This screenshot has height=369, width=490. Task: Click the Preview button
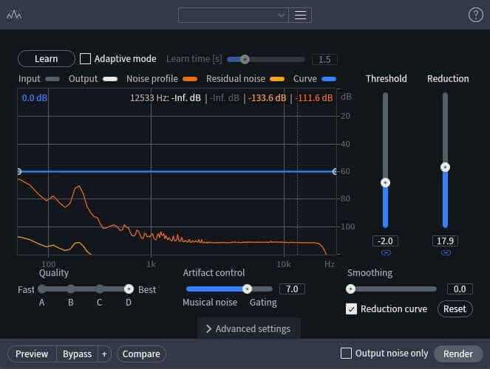(32, 354)
